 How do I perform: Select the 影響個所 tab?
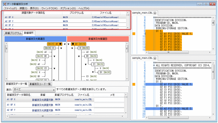[x=29, y=33]
